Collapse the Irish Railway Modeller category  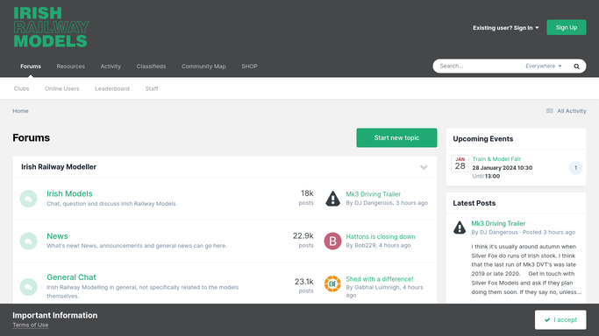[x=424, y=167]
